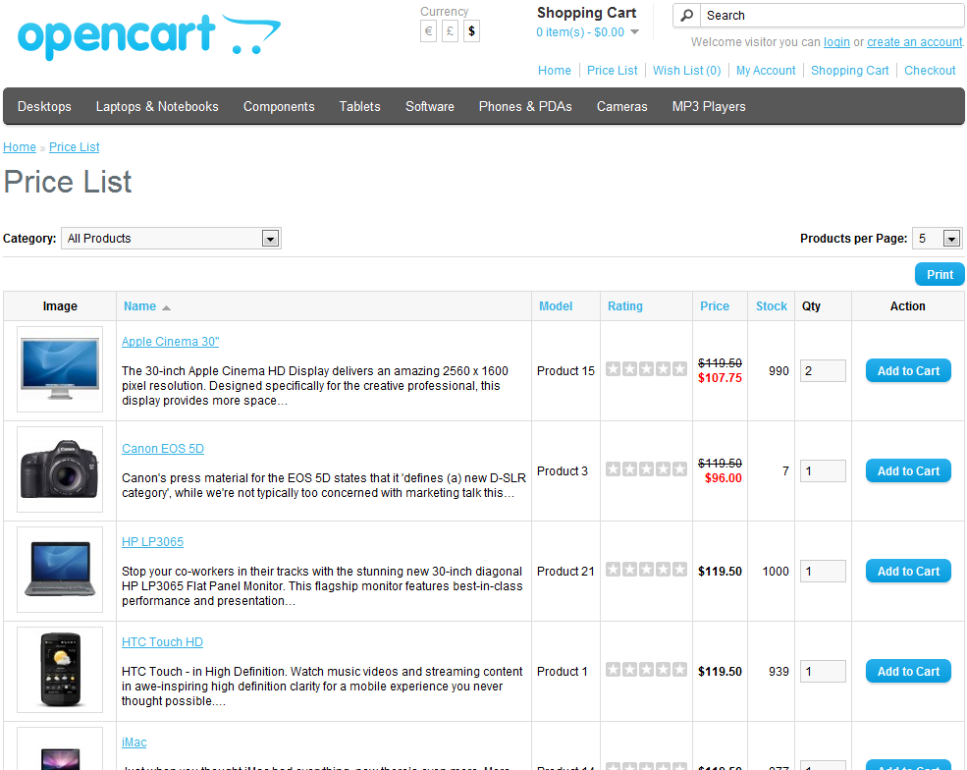Image resolution: width=967 pixels, height=770 pixels.
Task: Click the HTC Touch HD phone thumbnail
Action: pyautogui.click(x=60, y=670)
